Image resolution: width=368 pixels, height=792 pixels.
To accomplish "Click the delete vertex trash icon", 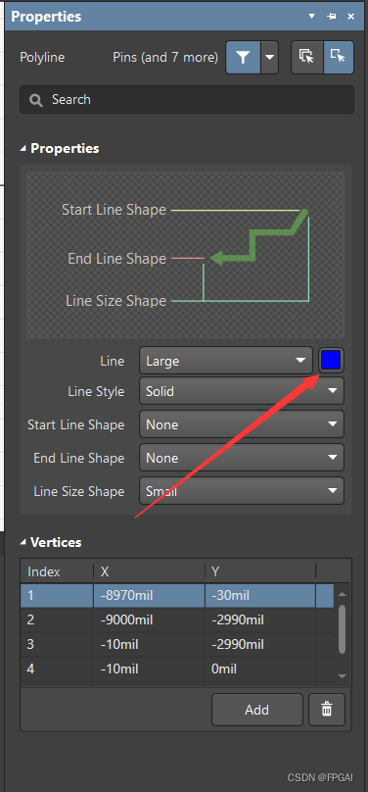I will 327,710.
